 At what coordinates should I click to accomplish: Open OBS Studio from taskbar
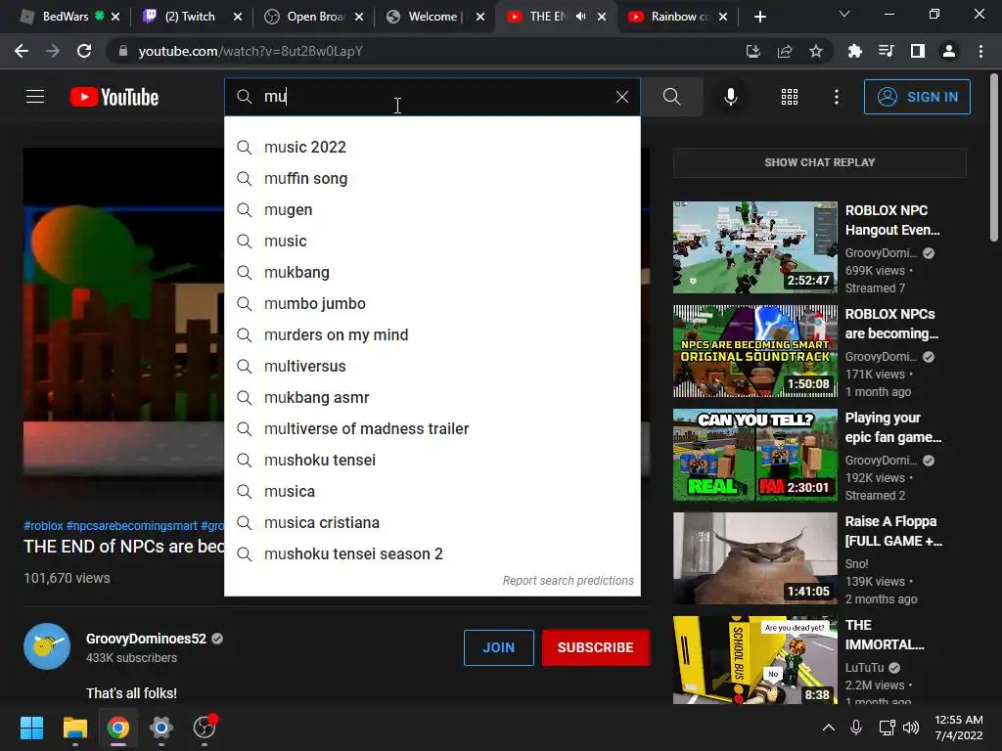click(x=205, y=728)
